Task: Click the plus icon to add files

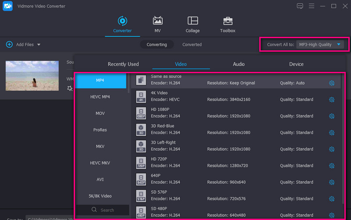Action: pos(9,45)
